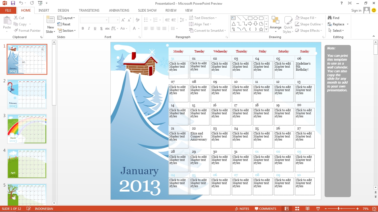Click Ribbon Display Options icon

coord(350,3)
